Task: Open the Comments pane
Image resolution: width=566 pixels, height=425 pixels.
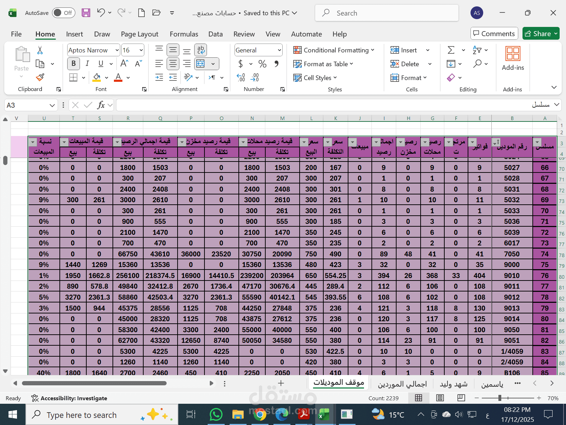Action: tap(494, 33)
